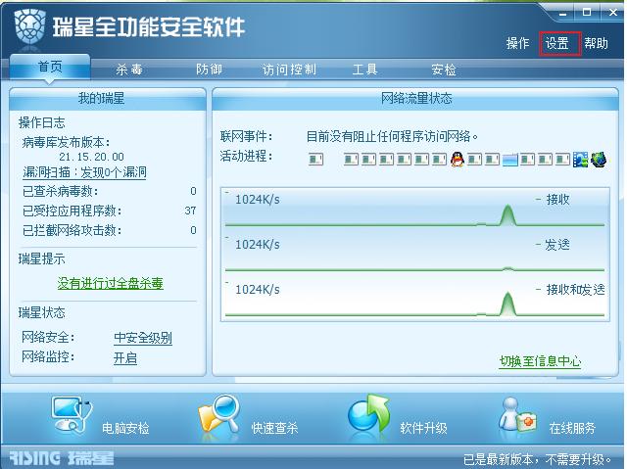Click the 网络流量状态 panel header
Image resolution: width=627 pixels, height=469 pixels.
pyautogui.click(x=415, y=98)
